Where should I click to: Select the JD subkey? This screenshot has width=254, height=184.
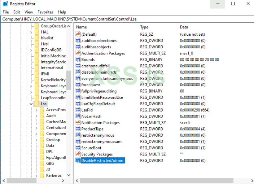[x=48, y=170]
